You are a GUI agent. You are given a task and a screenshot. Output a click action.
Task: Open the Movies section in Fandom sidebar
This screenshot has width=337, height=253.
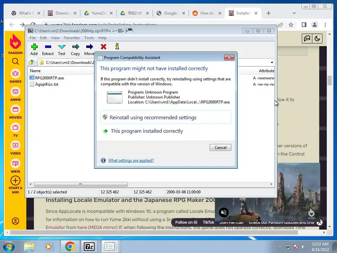pos(15,112)
